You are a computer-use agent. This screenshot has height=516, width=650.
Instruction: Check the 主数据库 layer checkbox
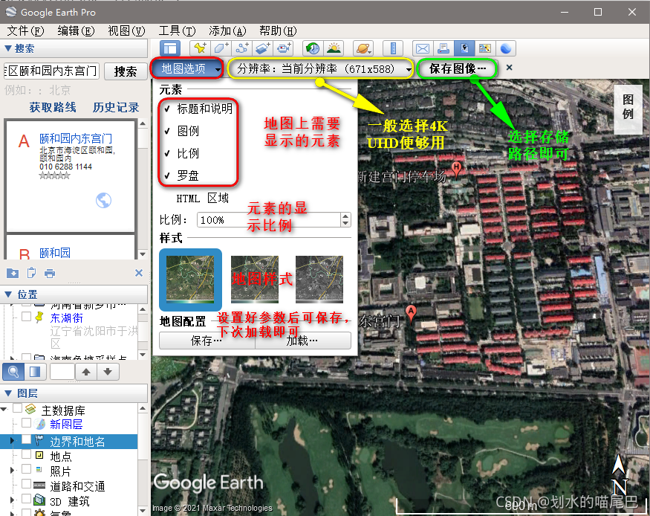point(17,408)
